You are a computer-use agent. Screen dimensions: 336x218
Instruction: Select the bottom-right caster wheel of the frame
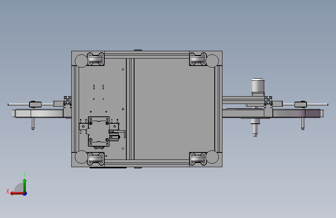(x=198, y=159)
